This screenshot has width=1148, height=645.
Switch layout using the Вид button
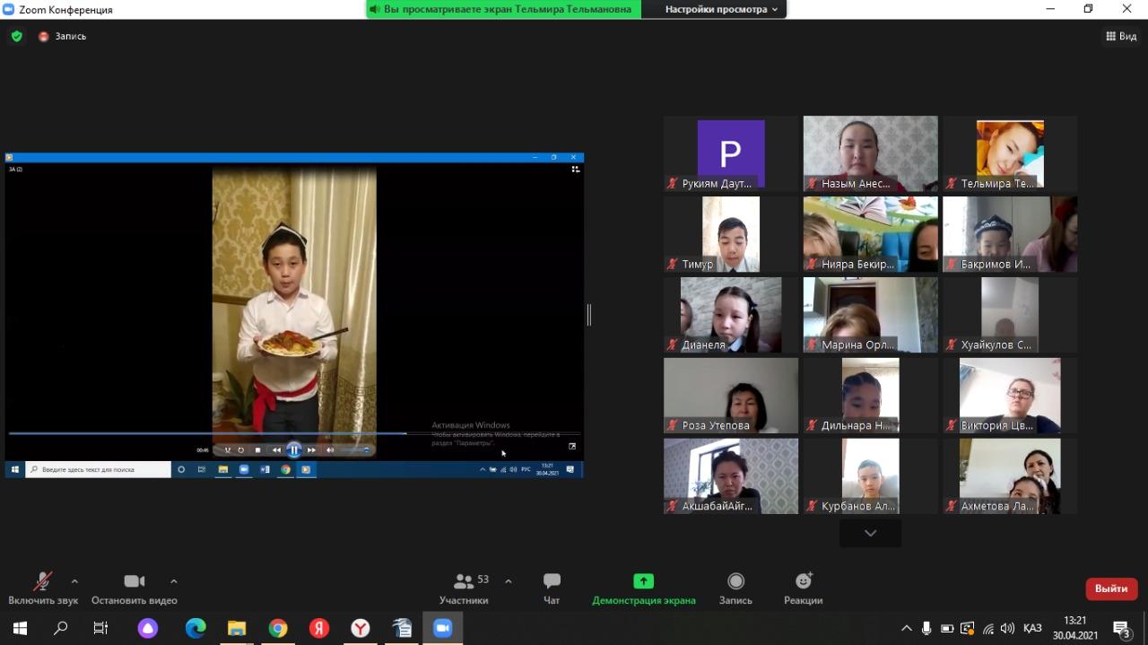1121,37
